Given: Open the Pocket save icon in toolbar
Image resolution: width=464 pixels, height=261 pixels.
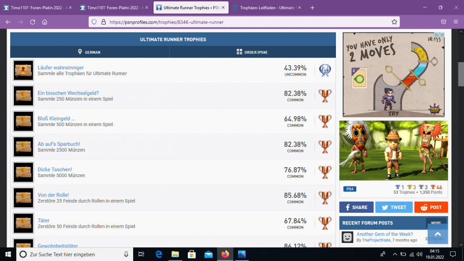Looking at the screenshot, I should pyautogui.click(x=444, y=22).
